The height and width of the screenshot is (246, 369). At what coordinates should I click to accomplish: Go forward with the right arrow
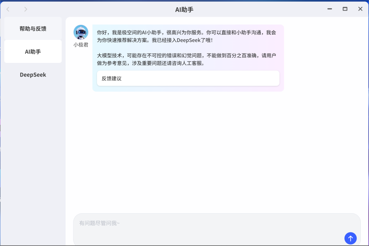pos(26,9)
